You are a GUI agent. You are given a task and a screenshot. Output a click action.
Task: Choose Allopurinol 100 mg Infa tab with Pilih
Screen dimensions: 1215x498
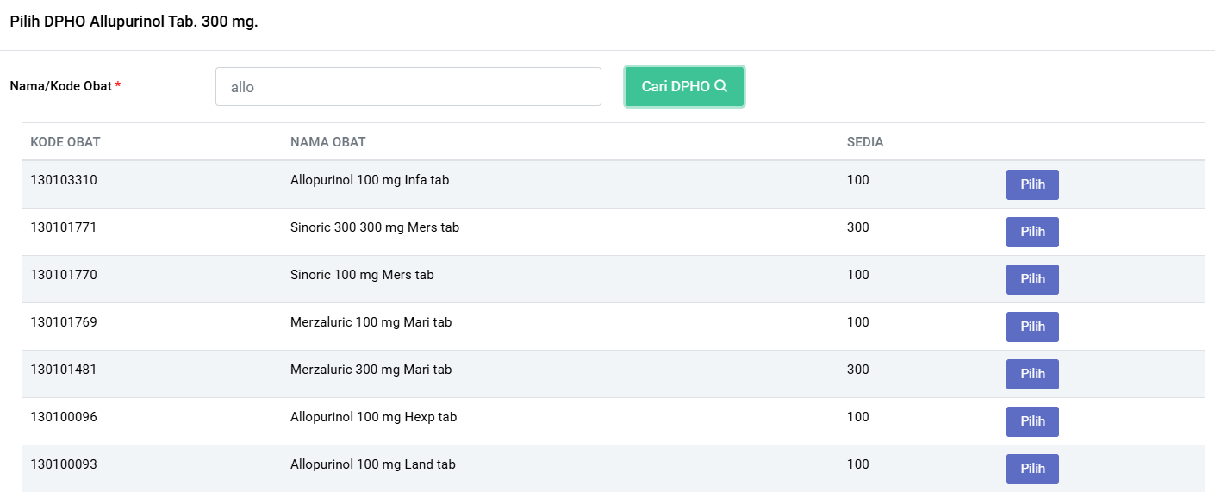(1032, 184)
